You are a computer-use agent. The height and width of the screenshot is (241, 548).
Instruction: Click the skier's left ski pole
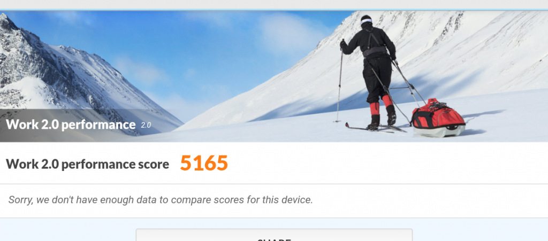coord(339,81)
